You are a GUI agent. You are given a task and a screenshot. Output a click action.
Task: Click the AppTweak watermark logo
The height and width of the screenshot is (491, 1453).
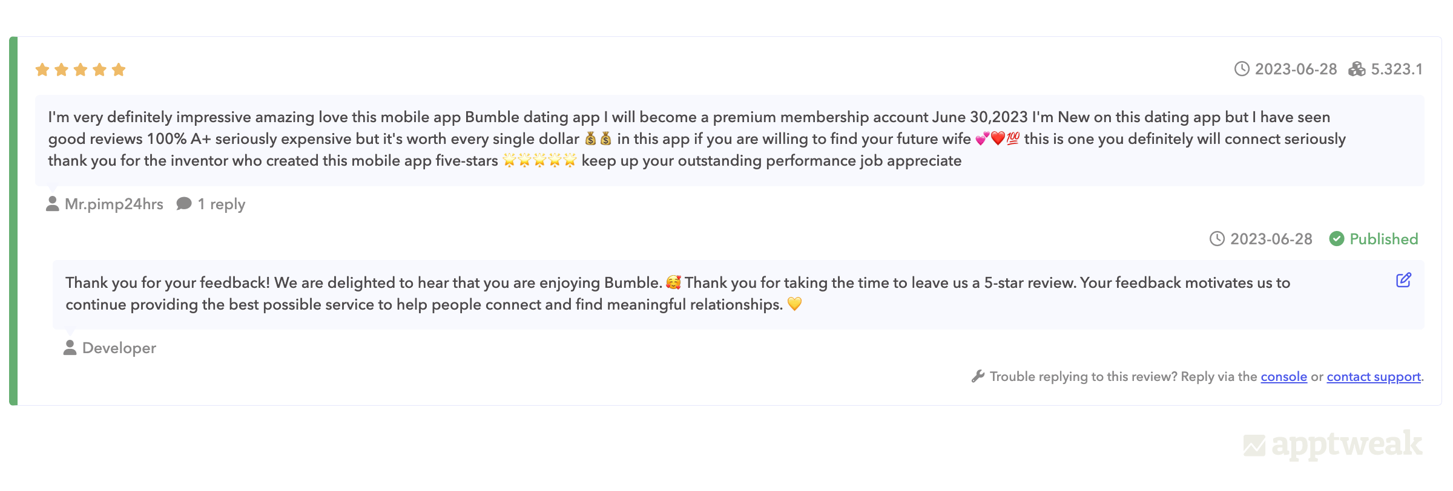[x=1333, y=444]
